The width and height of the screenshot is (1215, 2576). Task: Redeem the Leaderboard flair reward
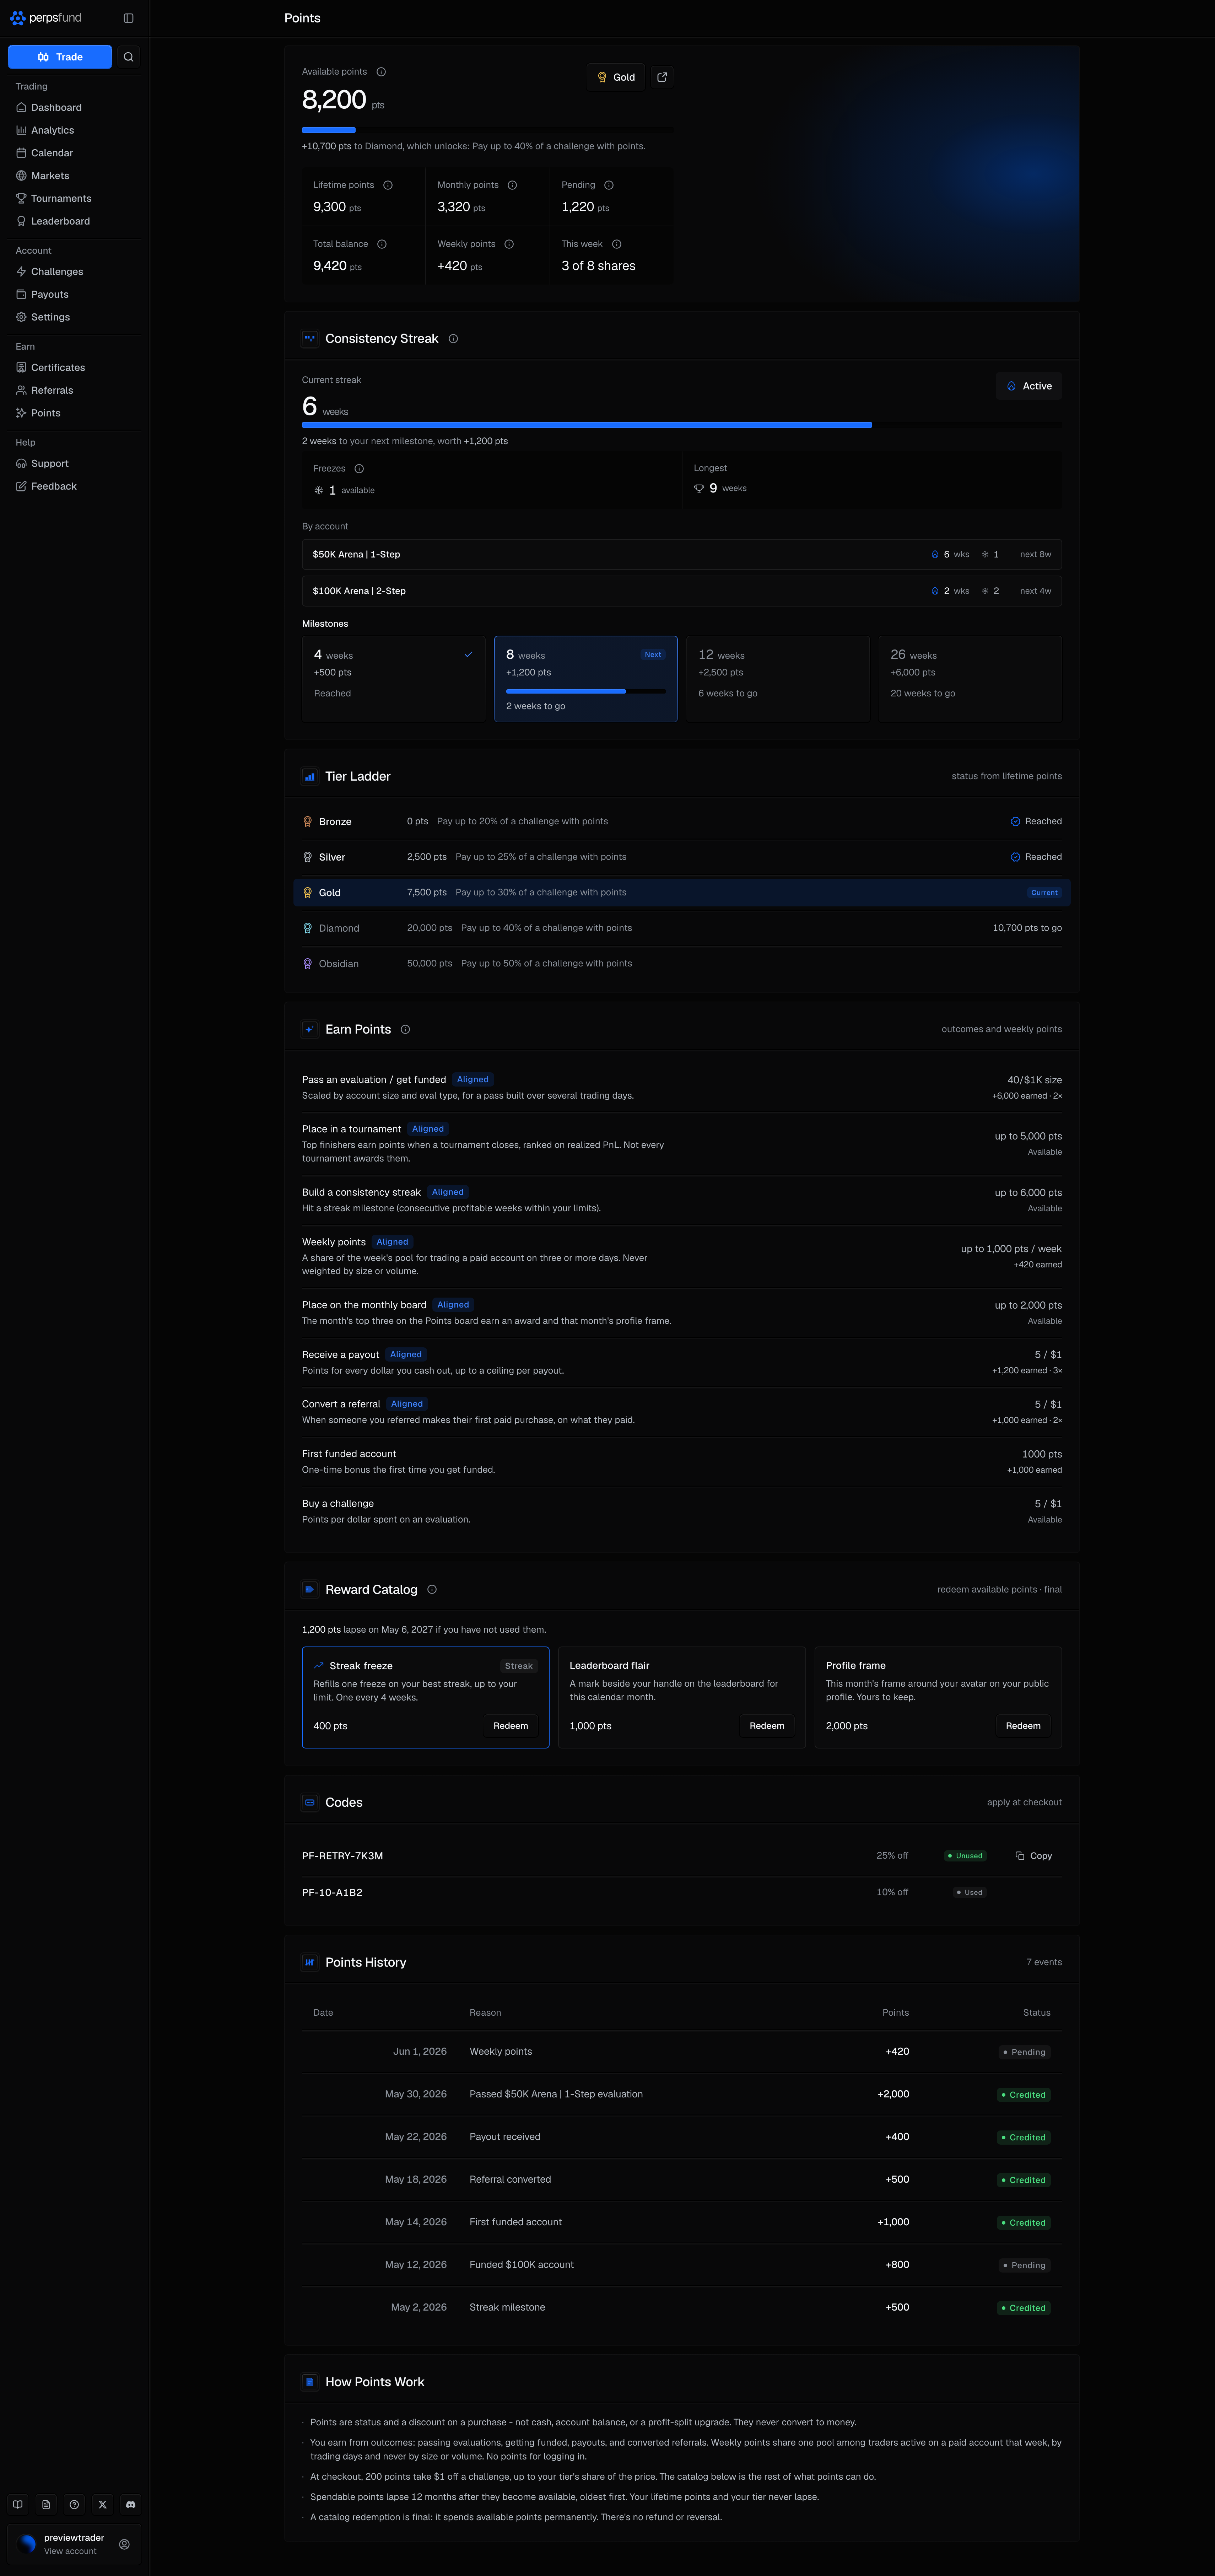[767, 1726]
